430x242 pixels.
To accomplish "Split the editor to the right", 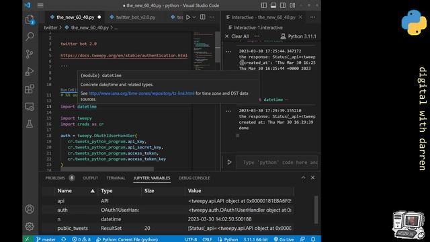I will coord(203,17).
